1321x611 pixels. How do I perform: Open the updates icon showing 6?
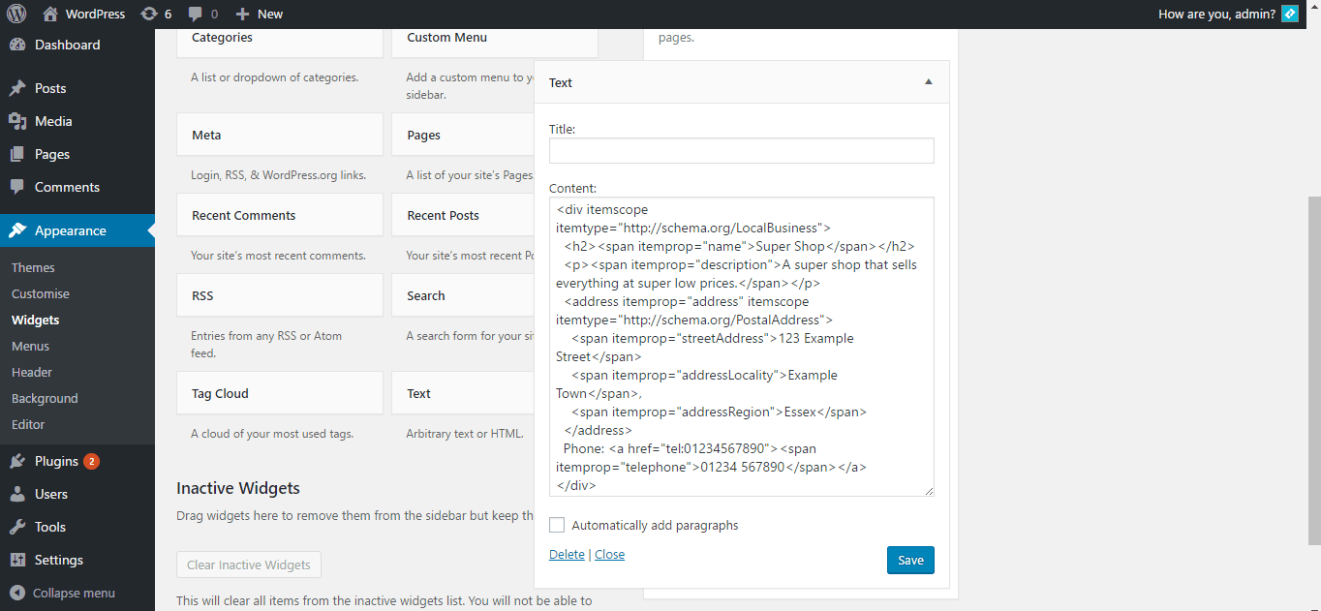click(149, 14)
